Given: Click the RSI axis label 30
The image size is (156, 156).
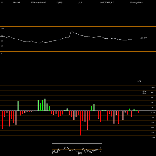Looking at the screenshot, I should point(2,46).
